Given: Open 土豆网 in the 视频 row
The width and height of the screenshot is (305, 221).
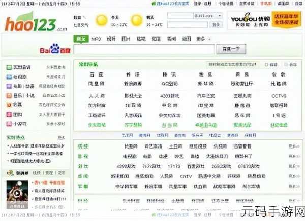Looking at the screenshot, I should (175, 146).
